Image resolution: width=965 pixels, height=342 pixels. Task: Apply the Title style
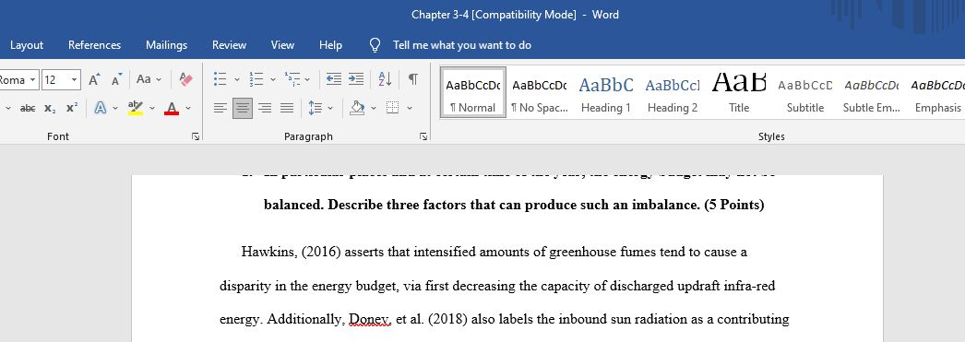point(739,92)
